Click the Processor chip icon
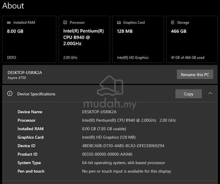Image resolution: width=220 pixels, height=184 pixels. (x=65, y=22)
